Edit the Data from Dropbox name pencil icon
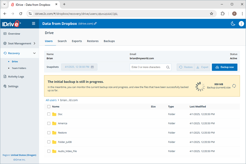This screenshot has width=246, height=164. pyautogui.click(x=95, y=24)
